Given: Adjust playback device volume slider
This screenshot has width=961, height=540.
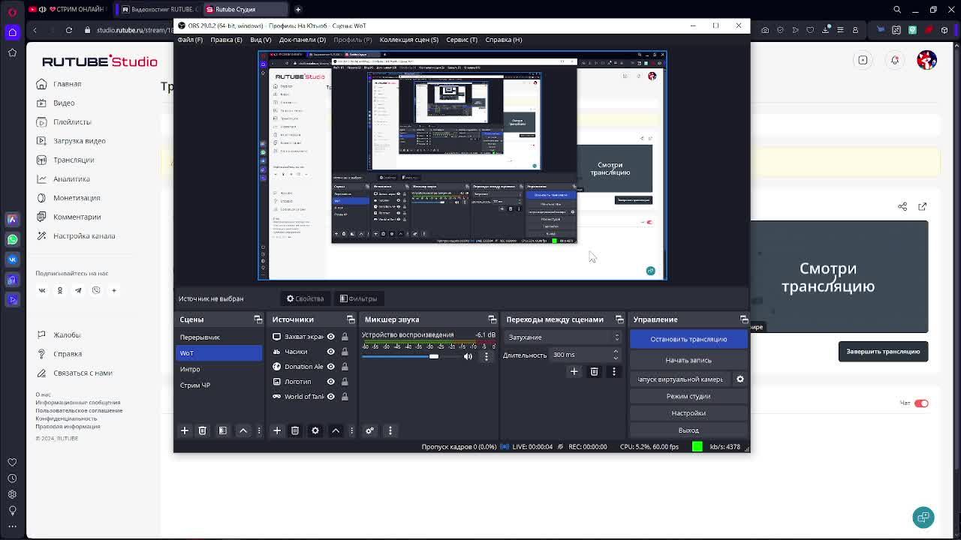Looking at the screenshot, I should (433, 357).
